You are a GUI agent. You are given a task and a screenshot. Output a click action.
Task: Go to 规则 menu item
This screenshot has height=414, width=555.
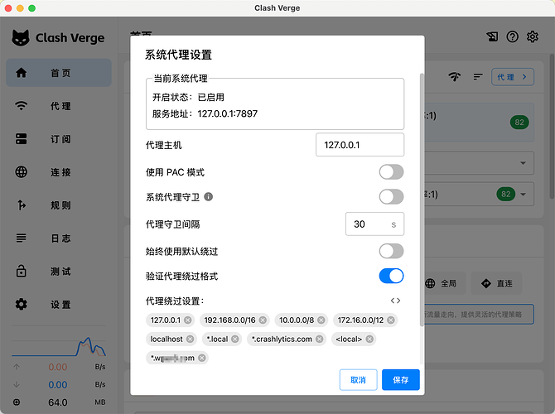click(59, 205)
